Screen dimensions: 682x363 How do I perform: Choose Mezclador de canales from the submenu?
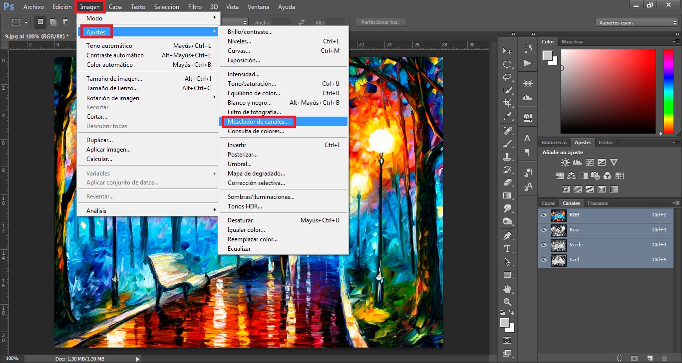pyautogui.click(x=284, y=121)
